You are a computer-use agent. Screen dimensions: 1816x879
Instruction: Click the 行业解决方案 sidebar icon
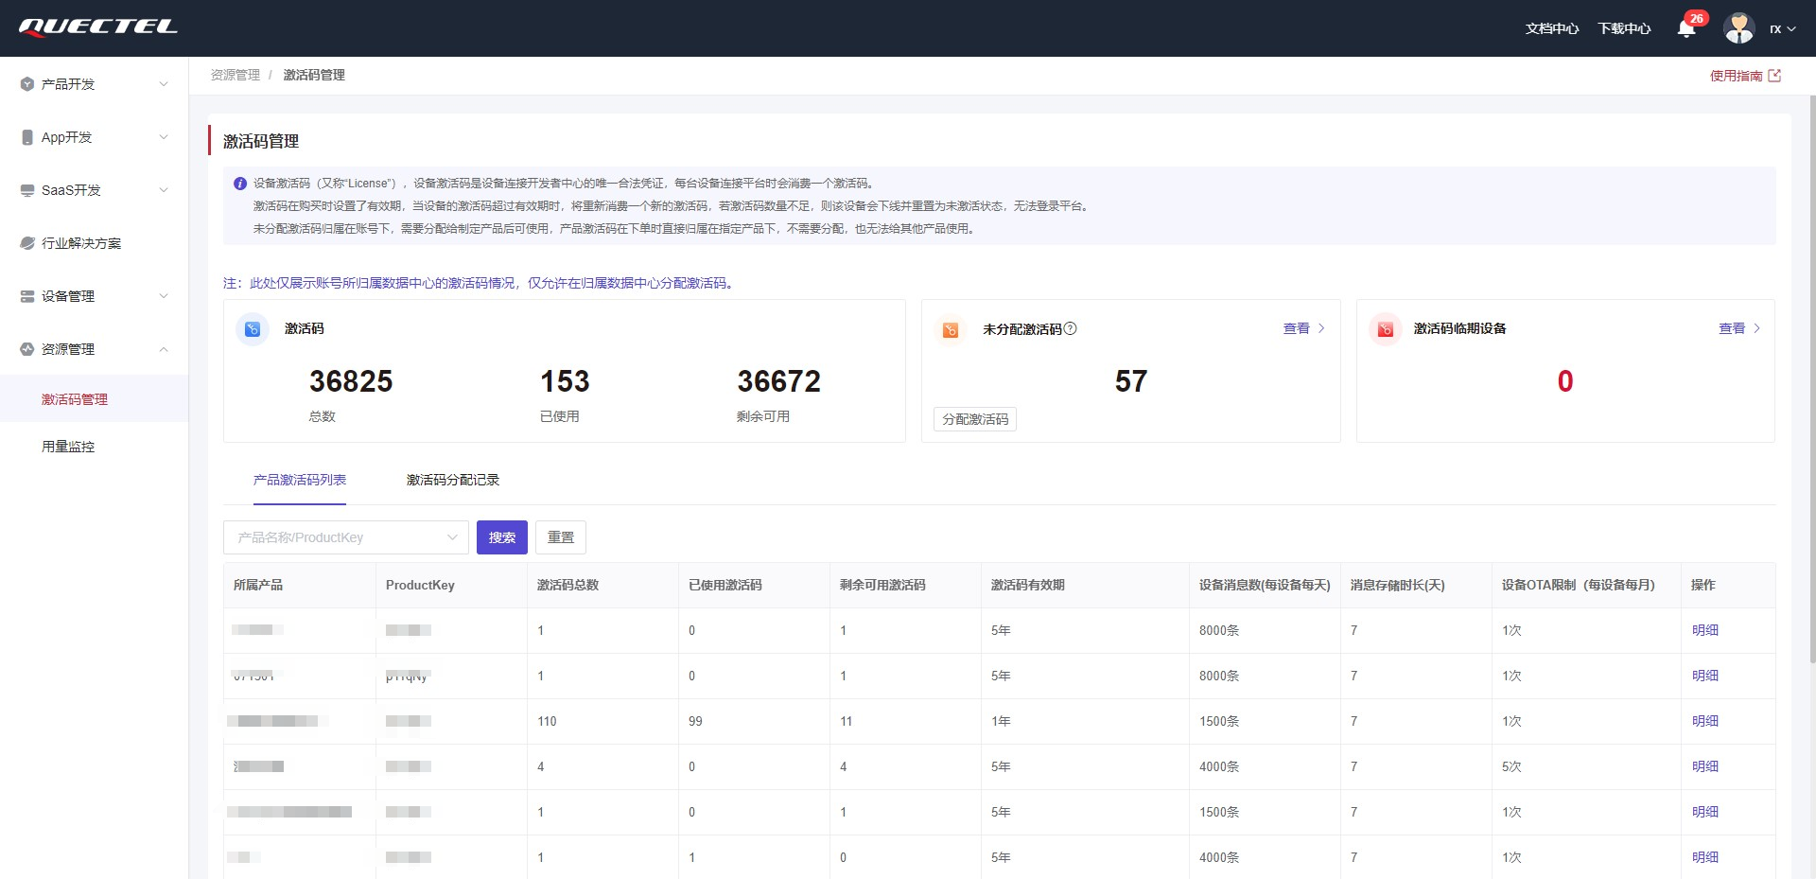[27, 243]
